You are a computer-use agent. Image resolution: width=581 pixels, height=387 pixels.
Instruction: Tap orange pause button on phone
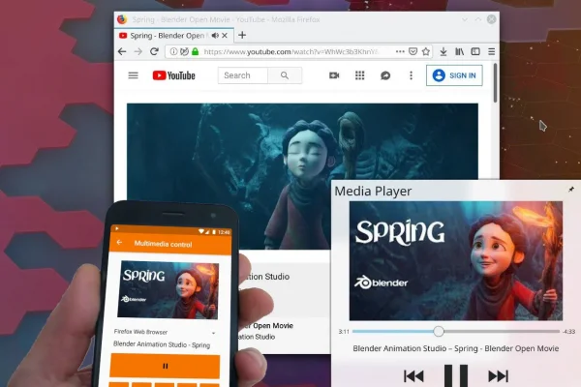point(165,366)
